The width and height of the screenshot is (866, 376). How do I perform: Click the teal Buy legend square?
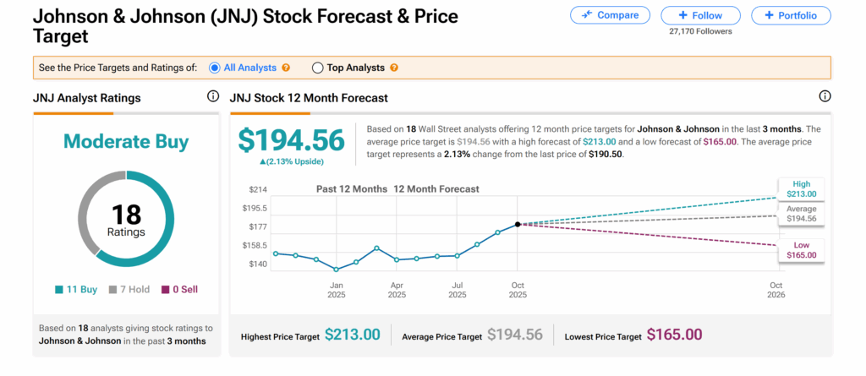[x=59, y=290]
